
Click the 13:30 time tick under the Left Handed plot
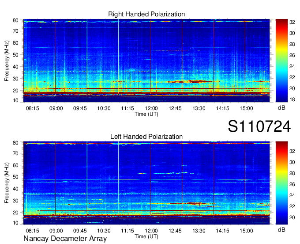(x=199, y=231)
